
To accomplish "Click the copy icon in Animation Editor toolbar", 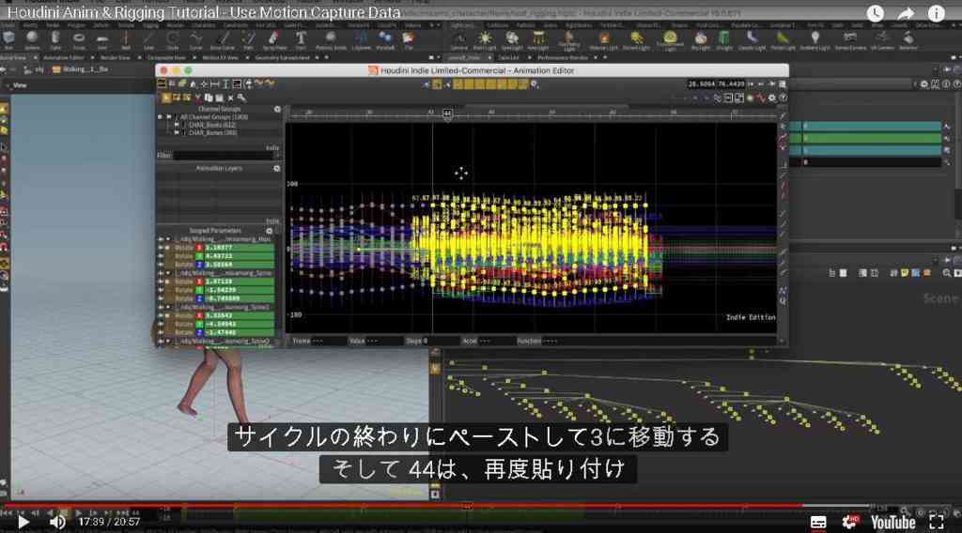I will coord(209,98).
